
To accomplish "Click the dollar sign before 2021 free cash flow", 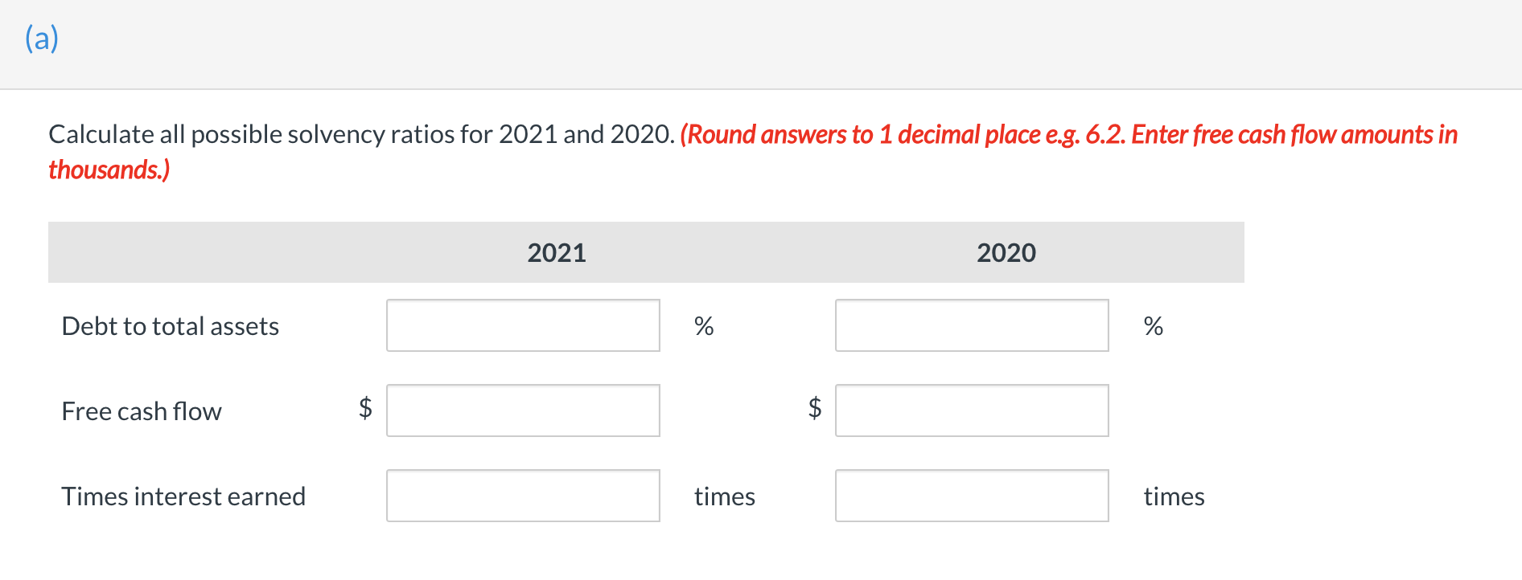I will [365, 408].
